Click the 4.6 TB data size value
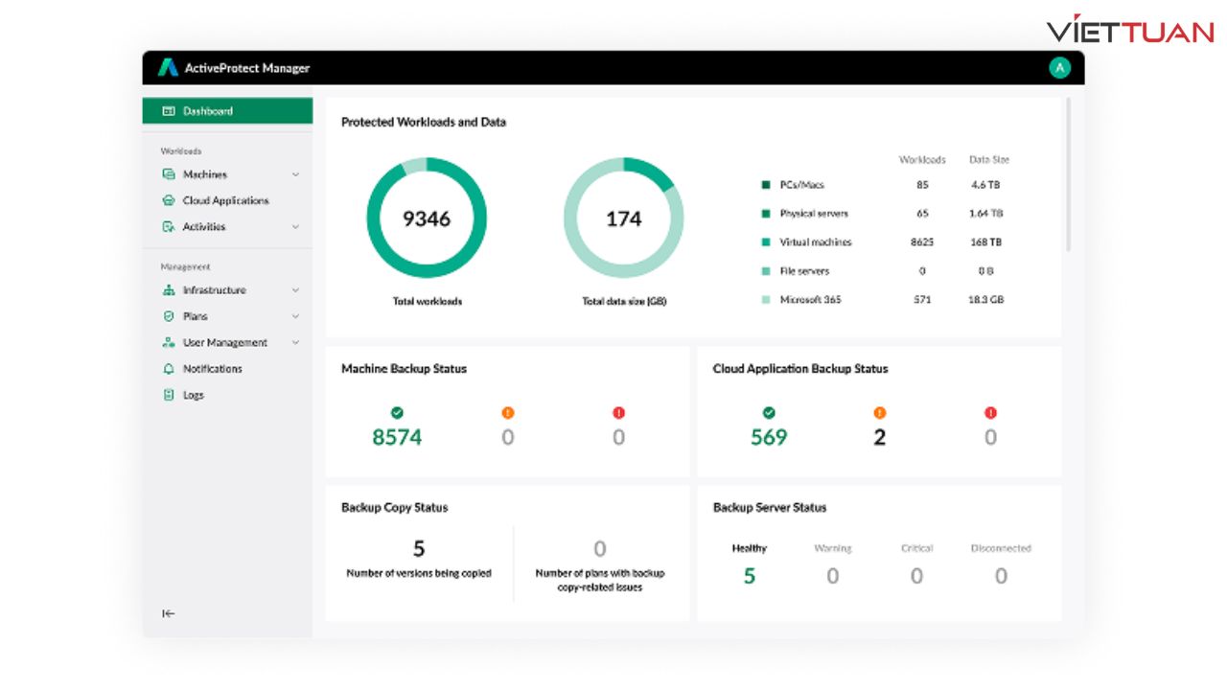The width and height of the screenshot is (1227, 690). click(986, 185)
